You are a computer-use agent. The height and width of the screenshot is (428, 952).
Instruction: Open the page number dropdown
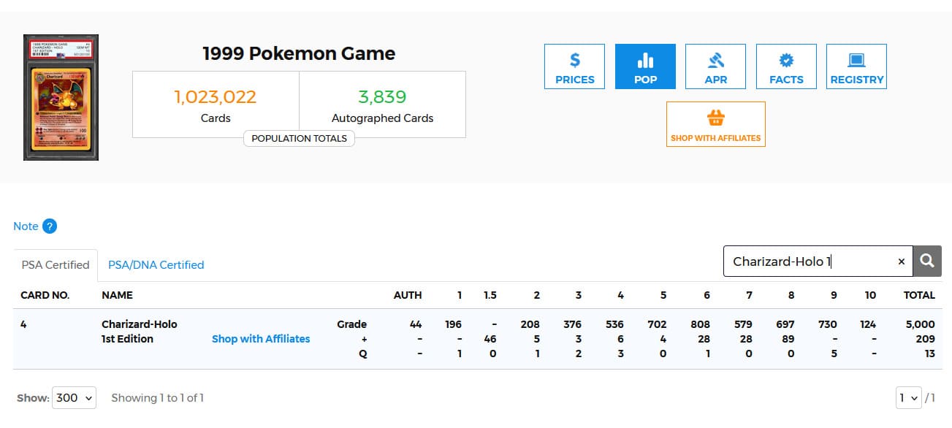pyautogui.click(x=909, y=398)
